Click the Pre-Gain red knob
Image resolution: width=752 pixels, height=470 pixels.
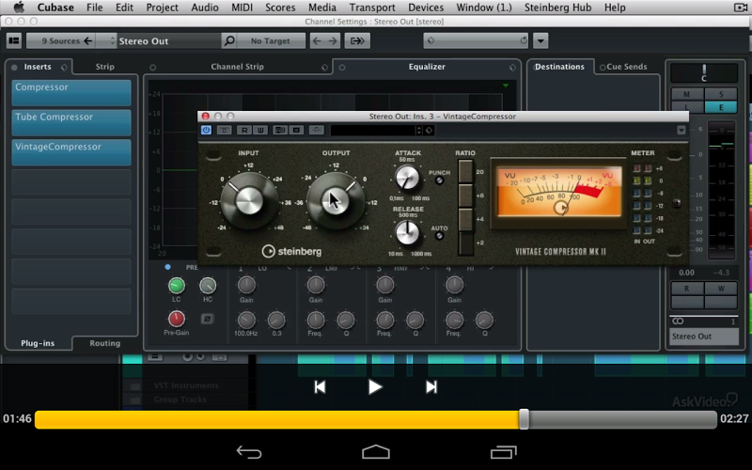(x=176, y=319)
